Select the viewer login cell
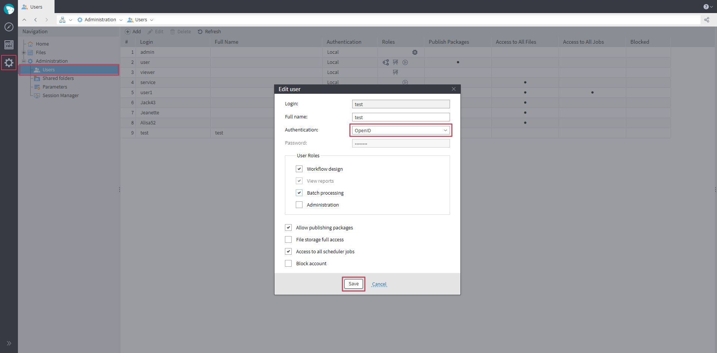The width and height of the screenshot is (717, 353). click(173, 72)
